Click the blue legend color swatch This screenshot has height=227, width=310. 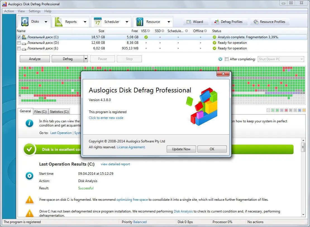(x=299, y=110)
